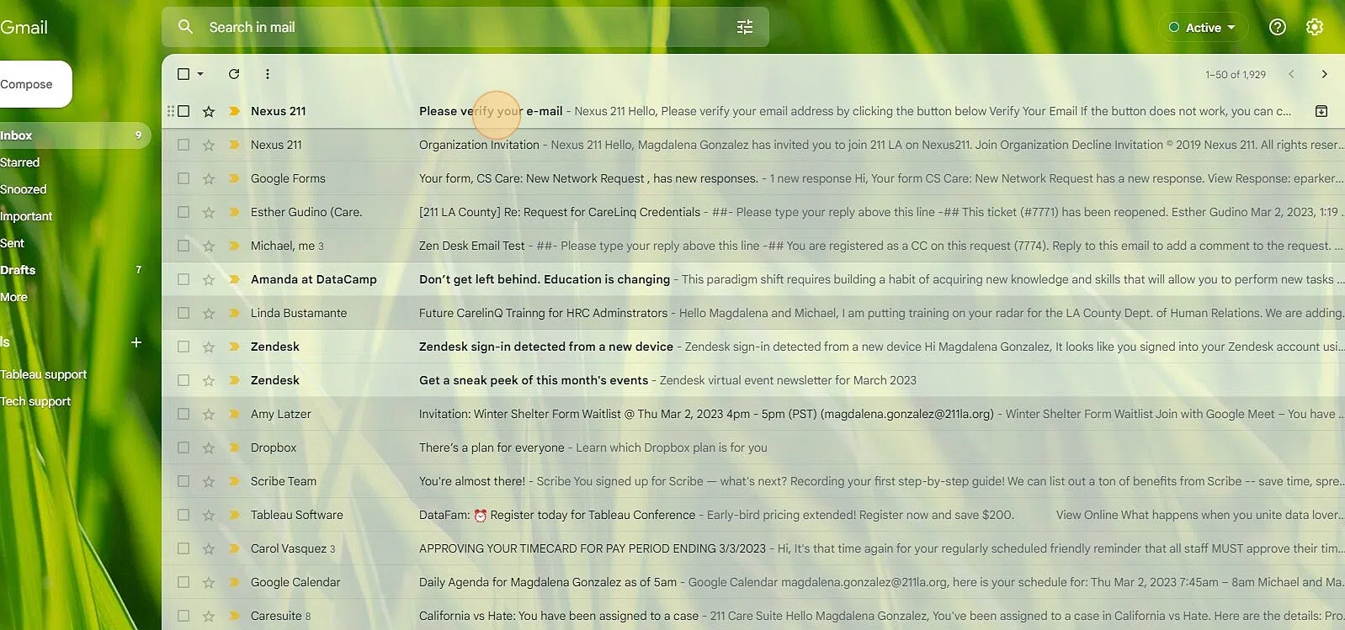The image size is (1345, 630).
Task: Select the 'Please verify your e-mail' message checkbox
Action: (183, 111)
